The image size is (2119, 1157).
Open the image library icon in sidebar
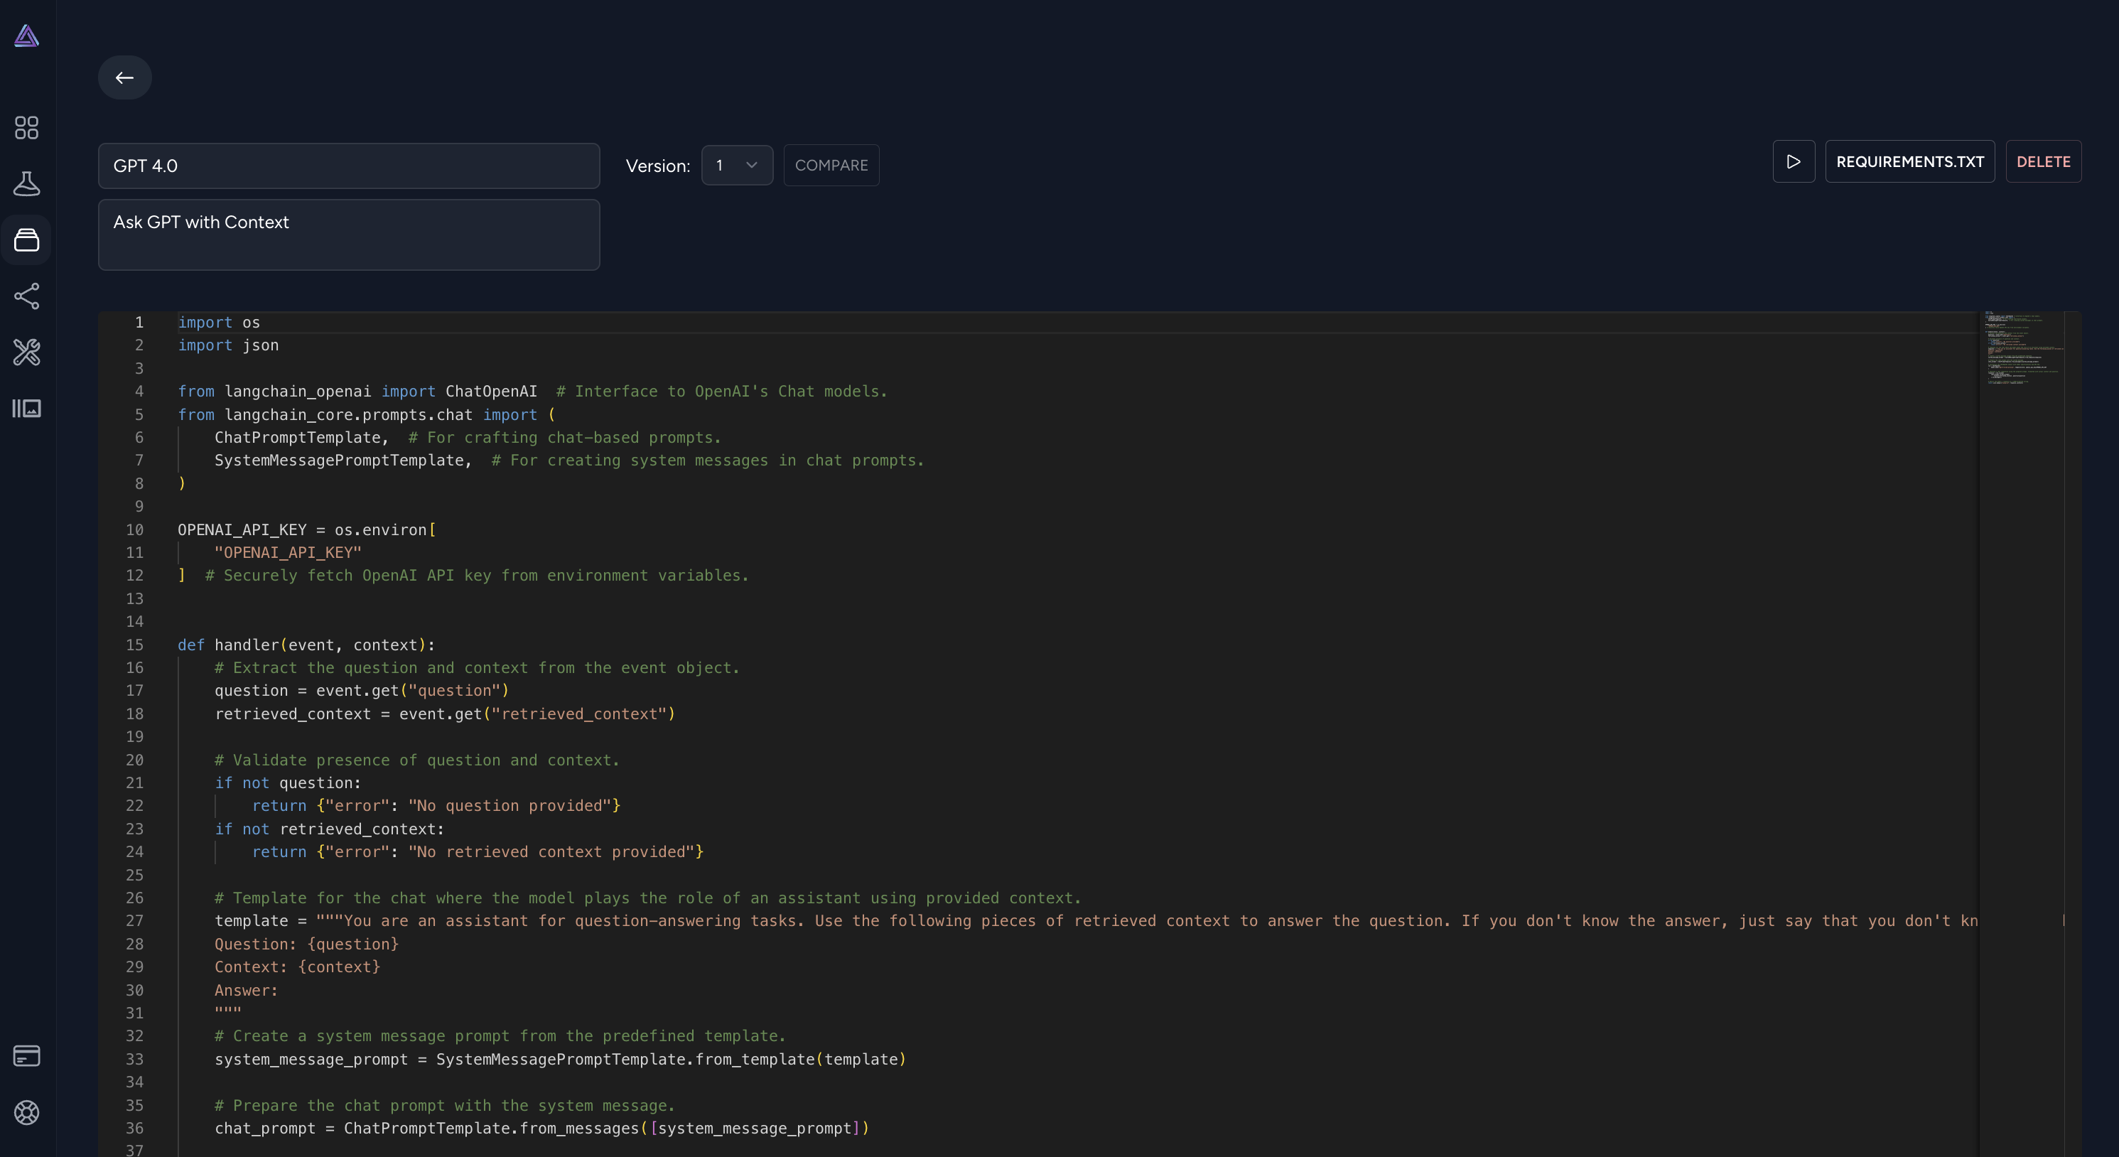coord(26,408)
